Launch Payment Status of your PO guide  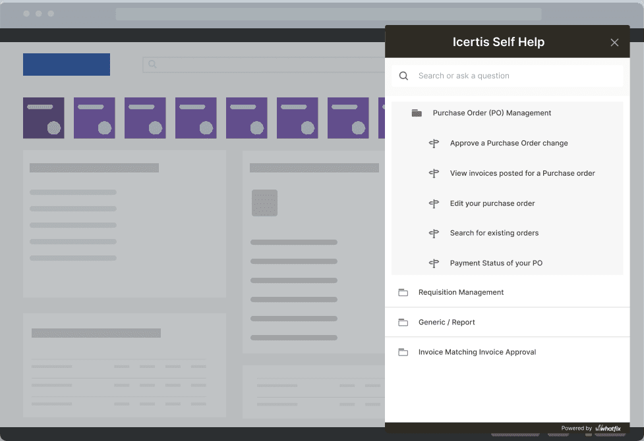[x=496, y=263]
